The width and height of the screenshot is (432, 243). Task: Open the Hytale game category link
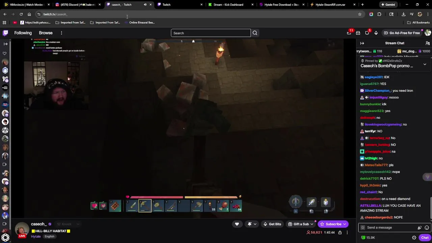tap(36, 236)
